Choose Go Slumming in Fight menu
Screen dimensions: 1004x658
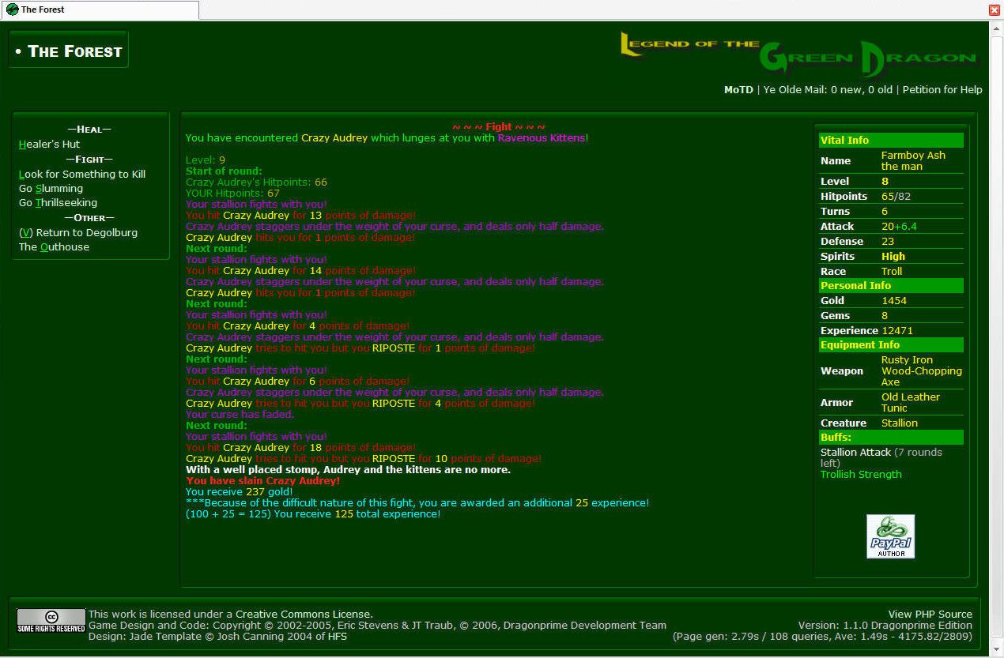51,188
